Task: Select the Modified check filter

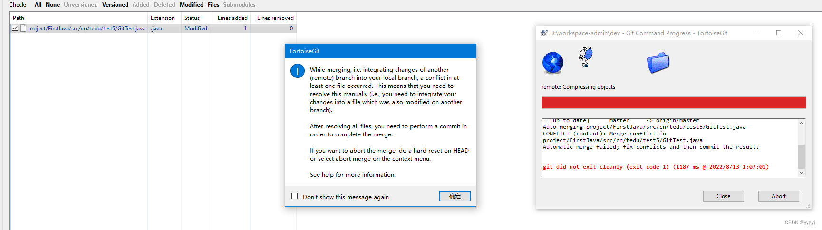Action: 192,5
